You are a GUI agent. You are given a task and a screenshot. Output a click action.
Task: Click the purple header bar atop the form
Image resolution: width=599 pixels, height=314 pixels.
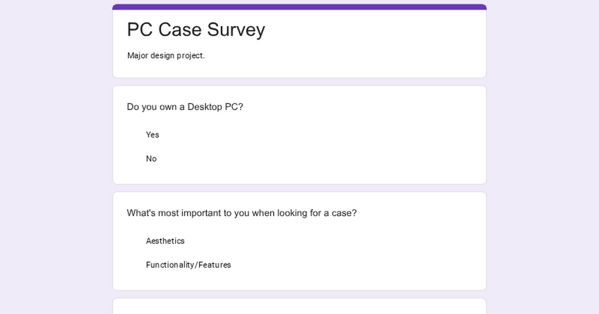point(299,7)
